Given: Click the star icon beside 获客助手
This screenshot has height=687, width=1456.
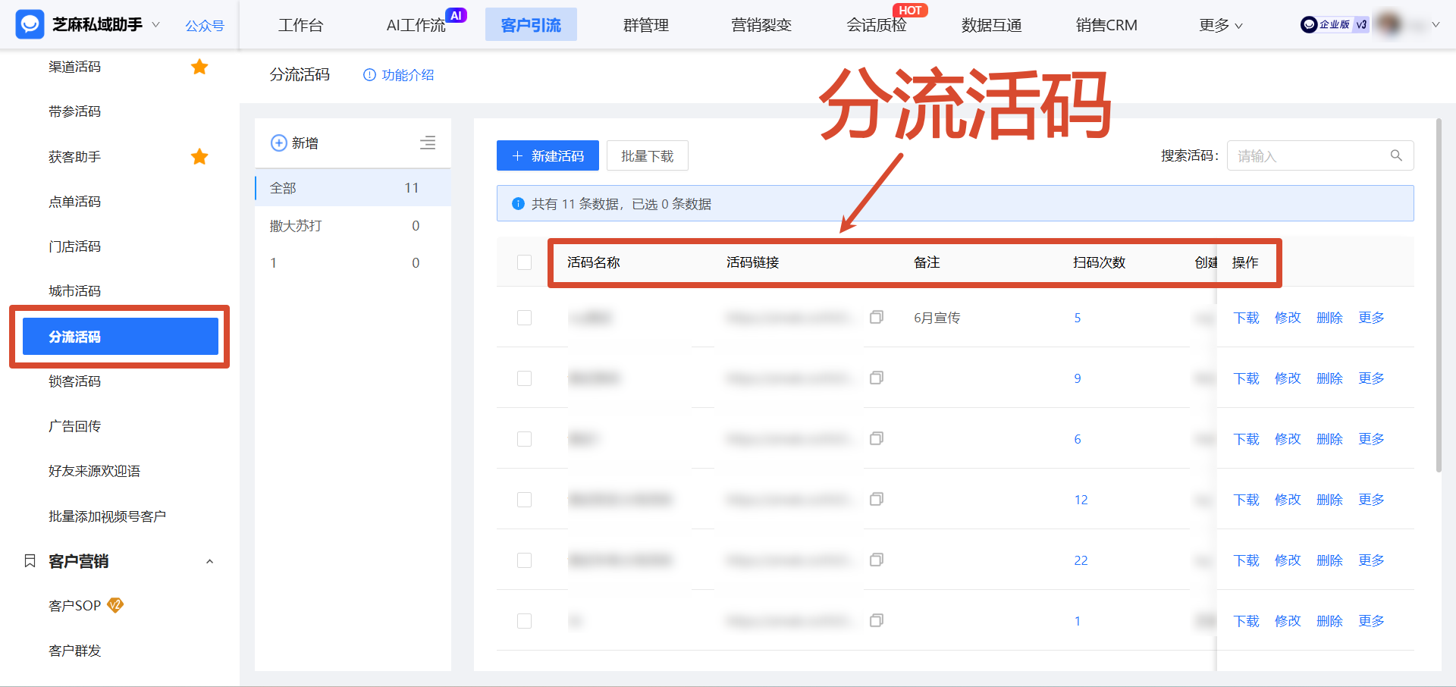Looking at the screenshot, I should point(199,157).
